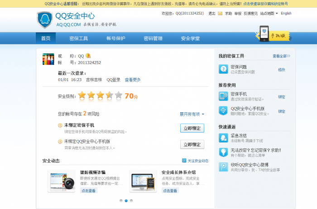The height and width of the screenshot is (209, 317).
Task: Click the 紧急冻结 lock icon
Action: click(x=223, y=138)
